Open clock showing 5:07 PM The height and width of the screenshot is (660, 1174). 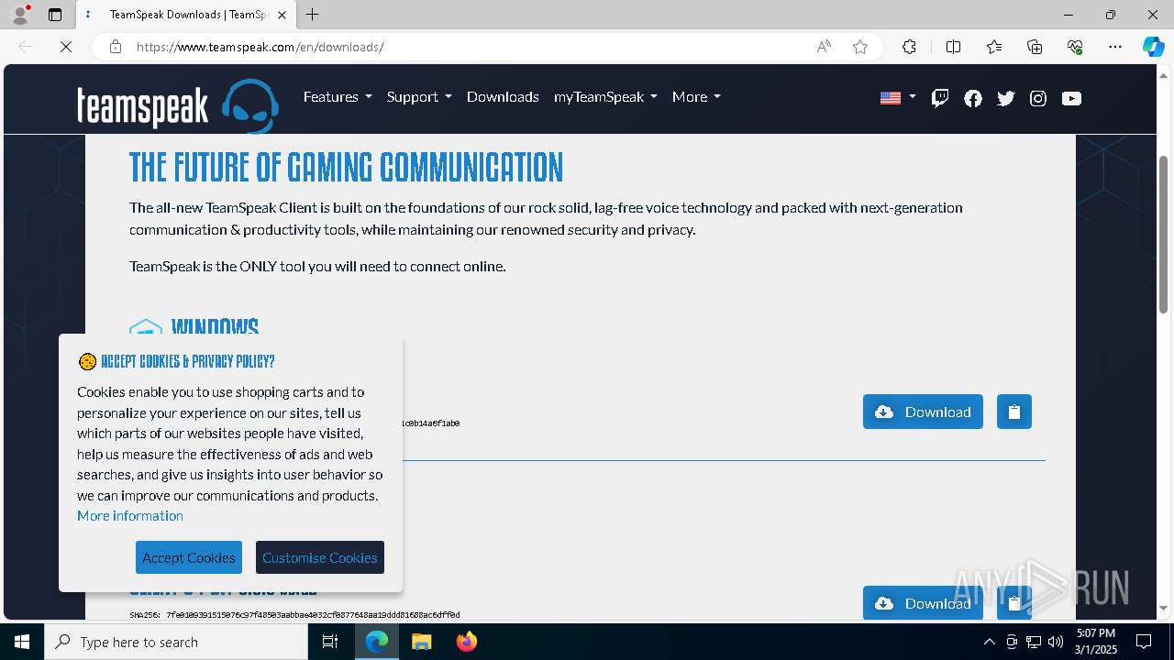coord(1096,642)
